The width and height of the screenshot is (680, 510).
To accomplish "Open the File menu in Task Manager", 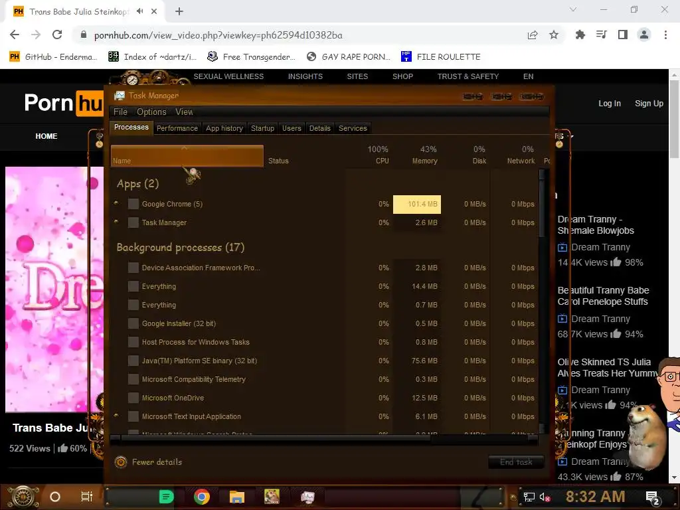I will (x=120, y=112).
